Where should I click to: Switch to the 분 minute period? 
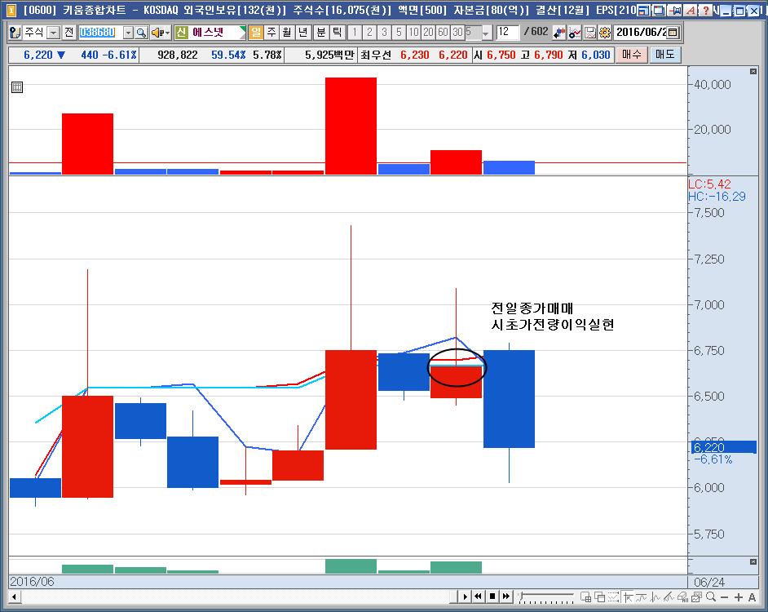pyautogui.click(x=321, y=33)
